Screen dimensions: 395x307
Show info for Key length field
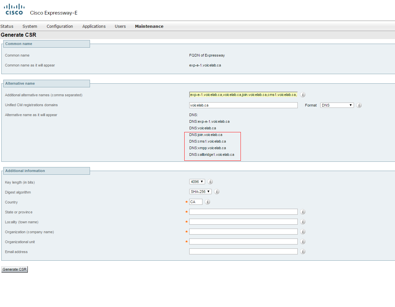(x=210, y=182)
